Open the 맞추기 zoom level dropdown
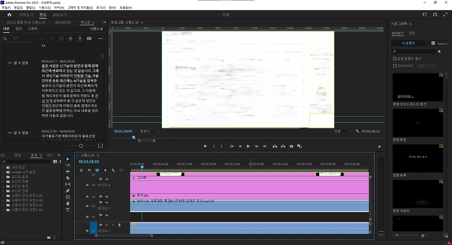 coord(149,131)
